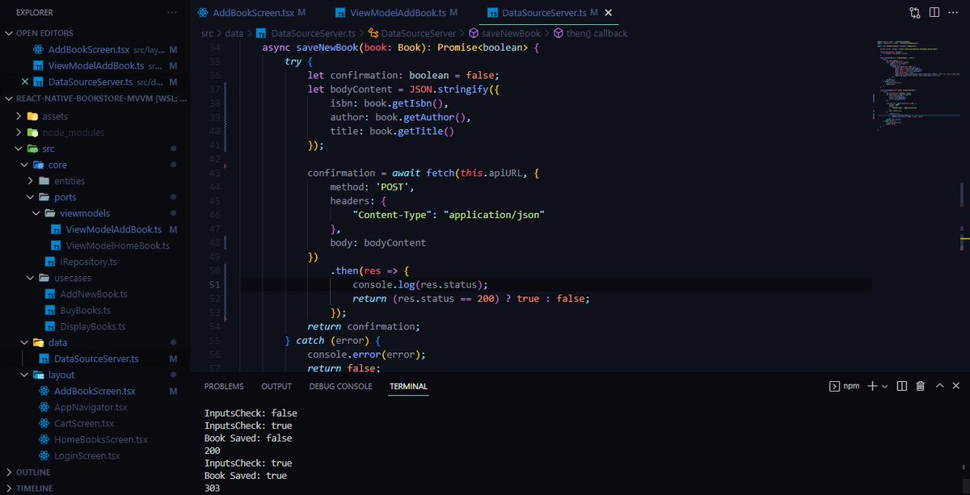970x495 pixels.
Task: Open changes compare icon in editor toolbar
Action: coord(914,13)
